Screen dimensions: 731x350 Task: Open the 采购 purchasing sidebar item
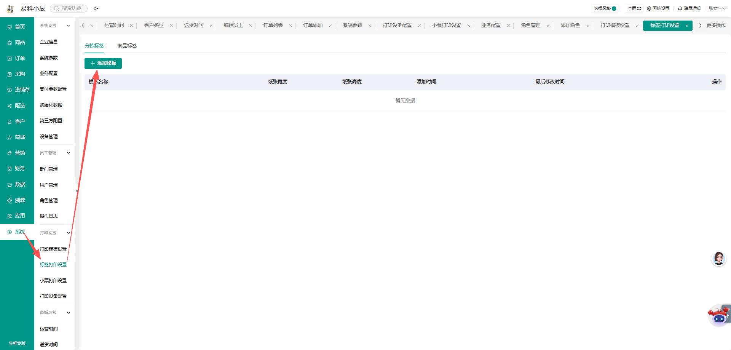[17, 74]
